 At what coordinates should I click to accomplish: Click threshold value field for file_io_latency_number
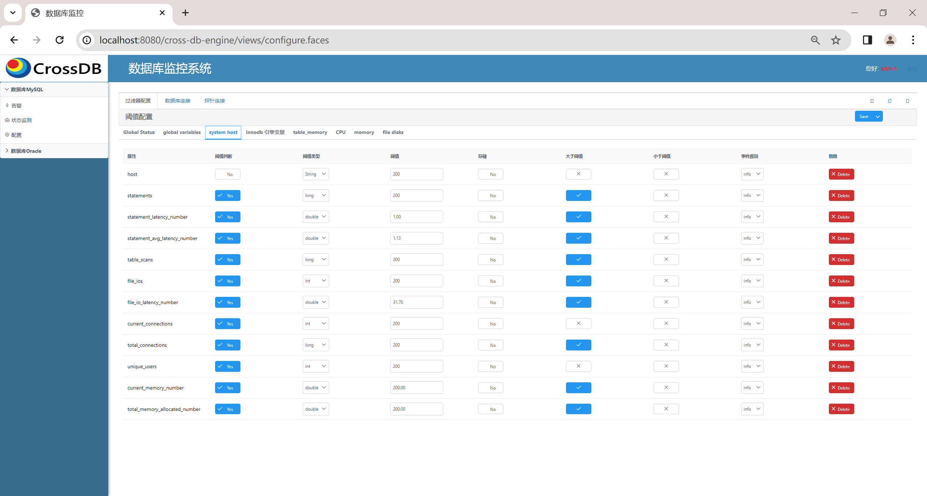[x=416, y=302]
